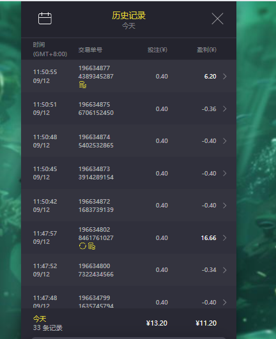276x339 pixels.
Task: Click the coin stack icon under transaction 4389345287
Action: [82, 85]
